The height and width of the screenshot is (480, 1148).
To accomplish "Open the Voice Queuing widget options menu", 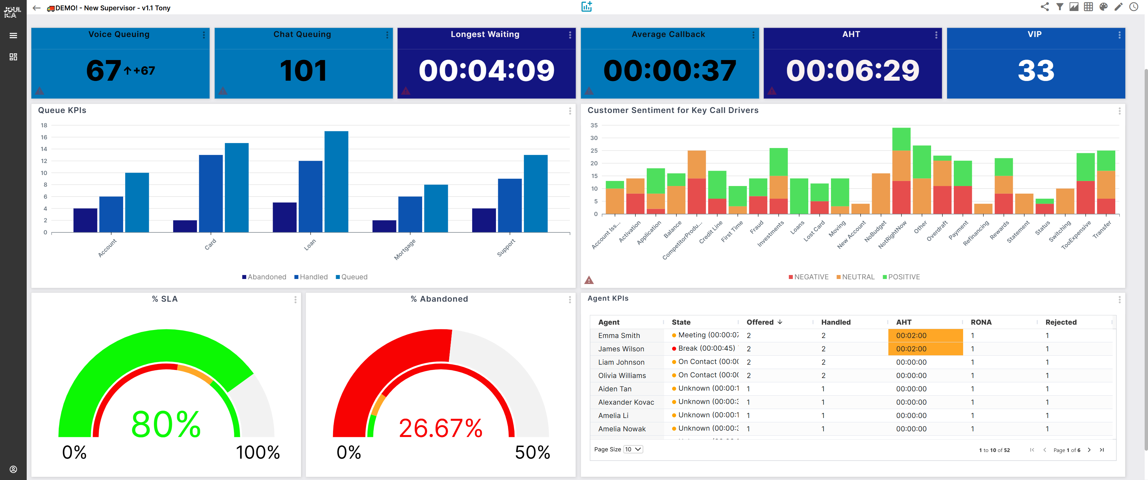I will point(204,35).
